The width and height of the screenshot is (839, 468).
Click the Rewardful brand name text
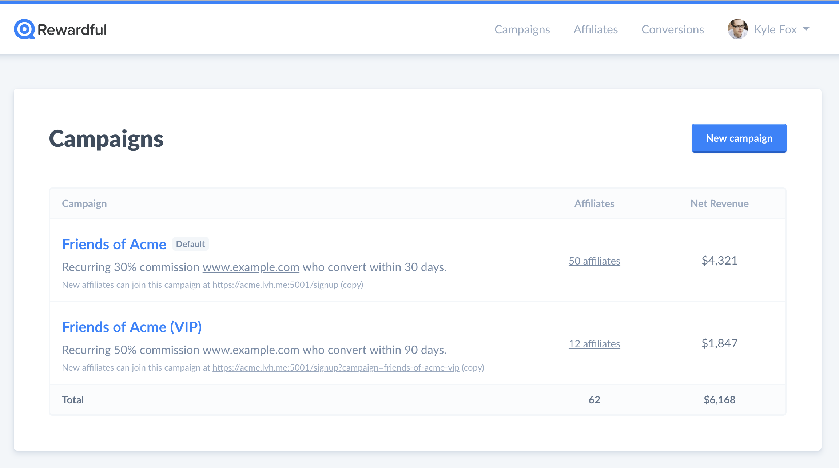pyautogui.click(x=72, y=29)
